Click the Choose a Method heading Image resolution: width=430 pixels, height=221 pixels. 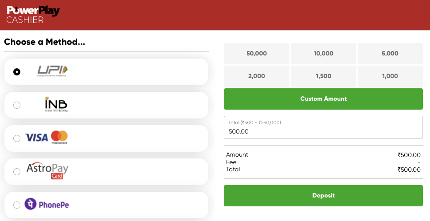tap(44, 42)
